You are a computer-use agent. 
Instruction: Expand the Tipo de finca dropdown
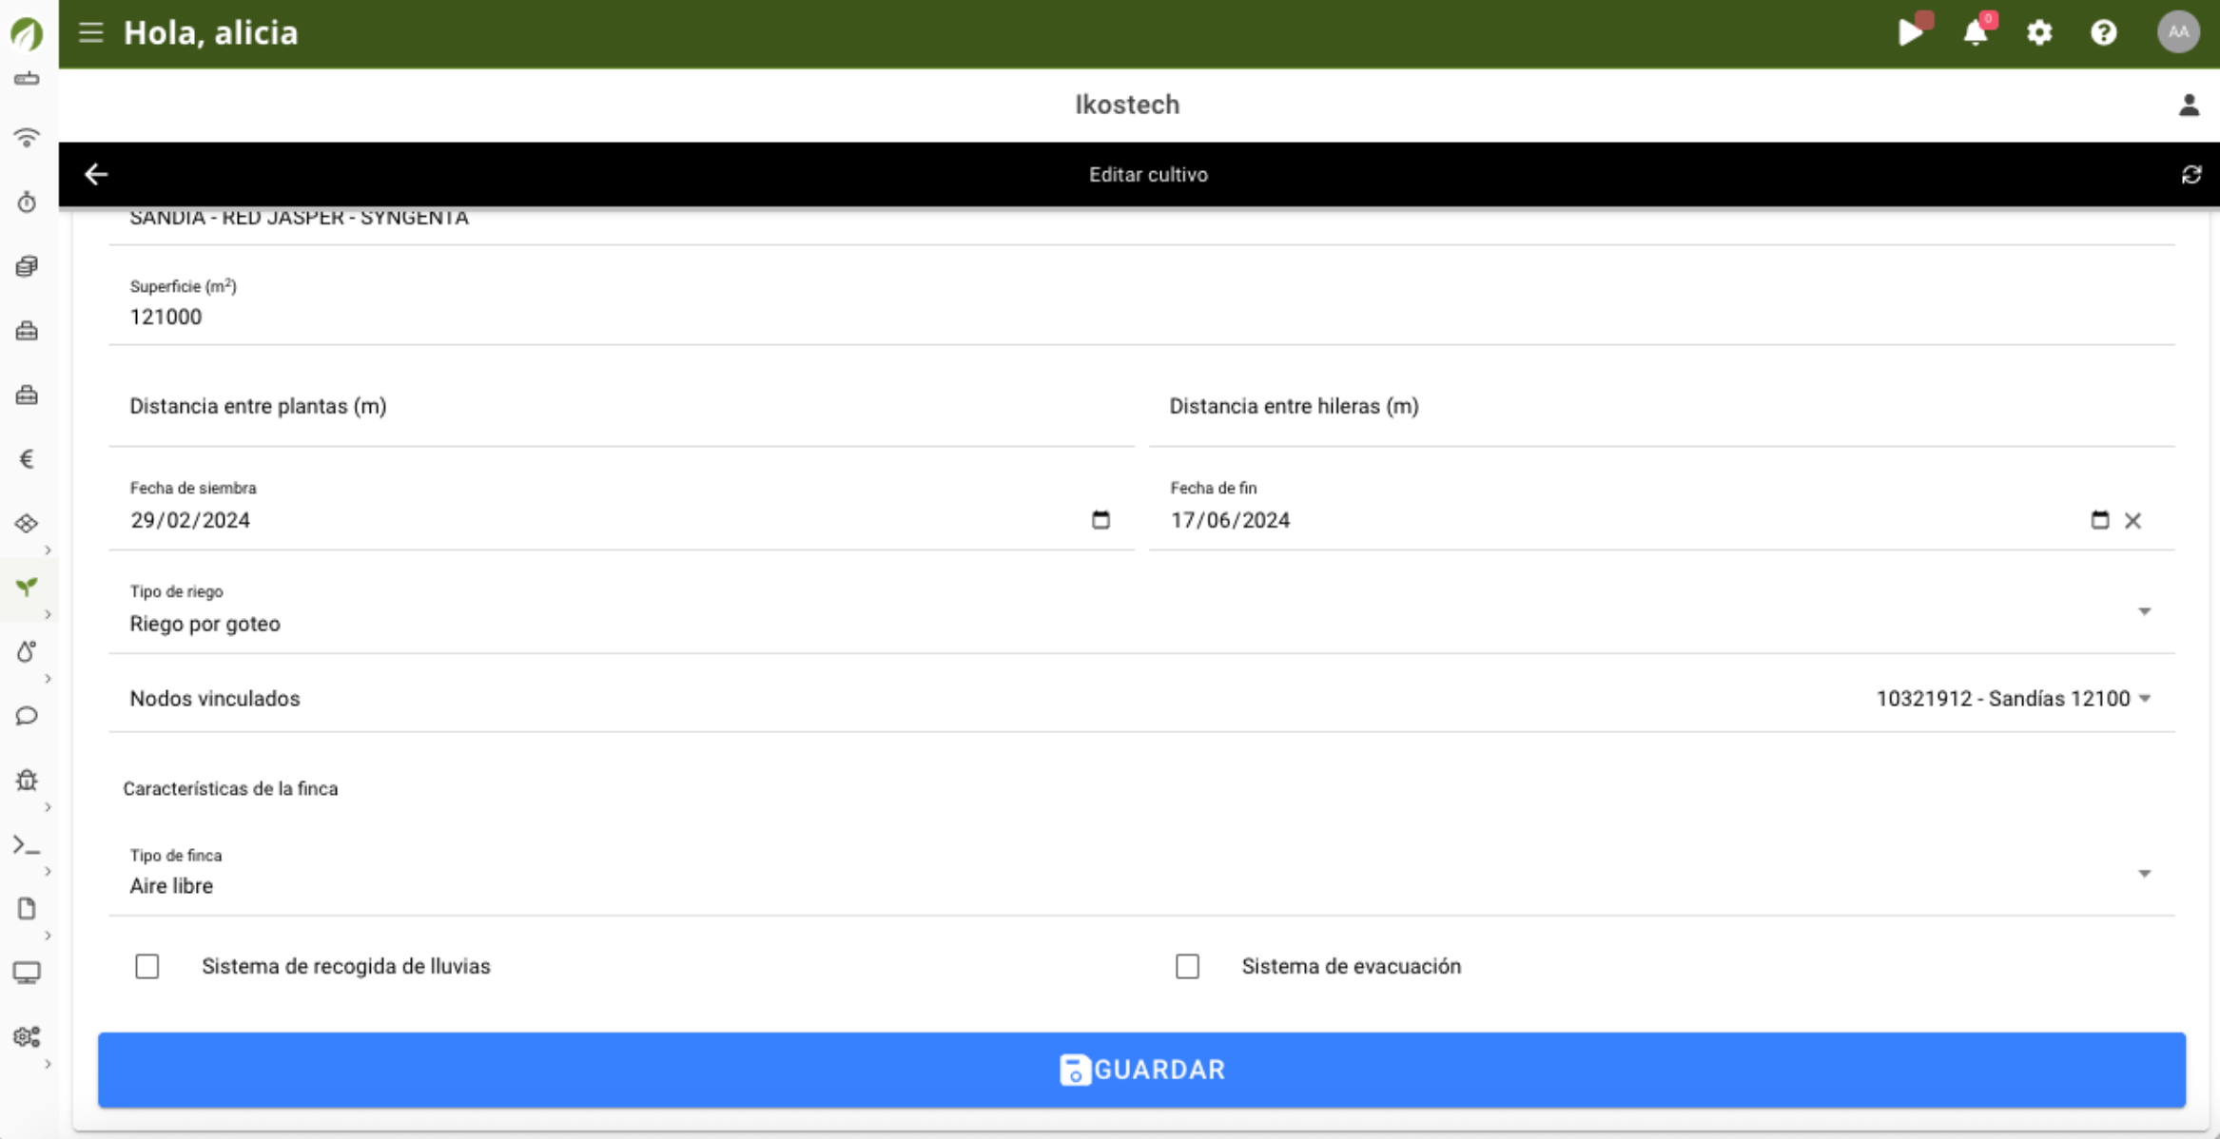[2144, 874]
